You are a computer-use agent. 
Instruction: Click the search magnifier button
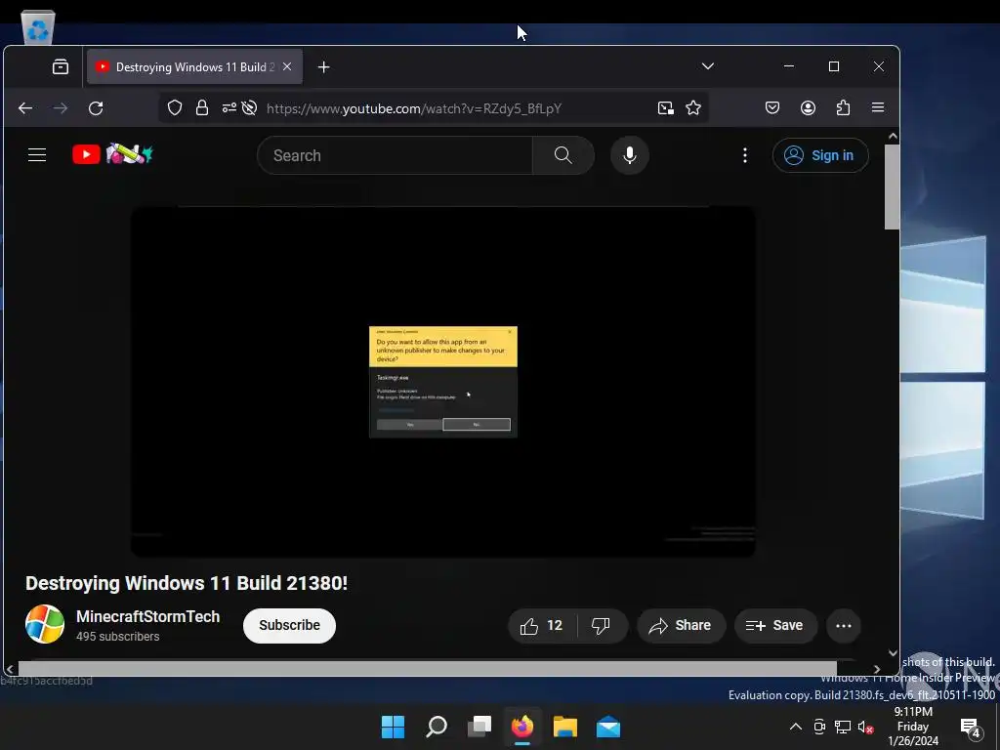pyautogui.click(x=563, y=155)
